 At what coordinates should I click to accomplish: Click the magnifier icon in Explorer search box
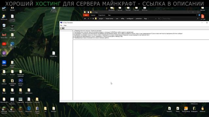point(197,19)
